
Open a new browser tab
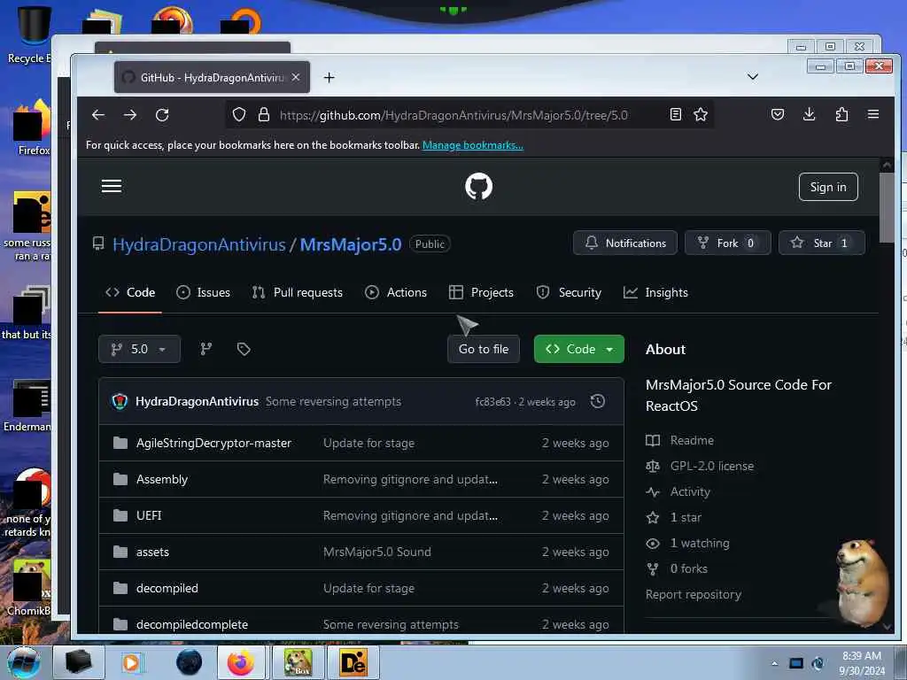click(329, 78)
